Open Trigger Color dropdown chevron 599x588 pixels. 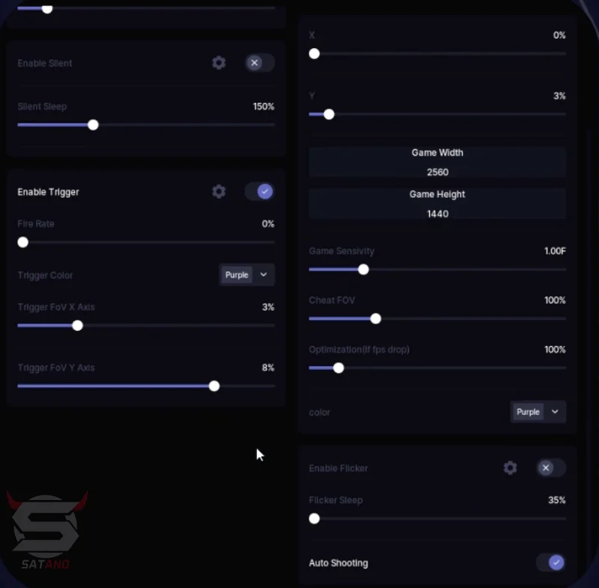point(264,274)
